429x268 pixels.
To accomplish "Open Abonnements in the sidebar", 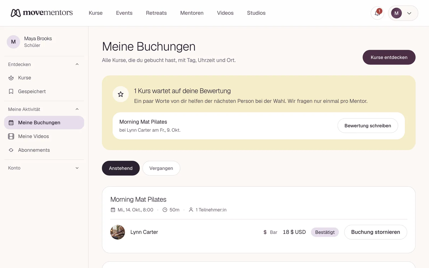I will coord(44,150).
